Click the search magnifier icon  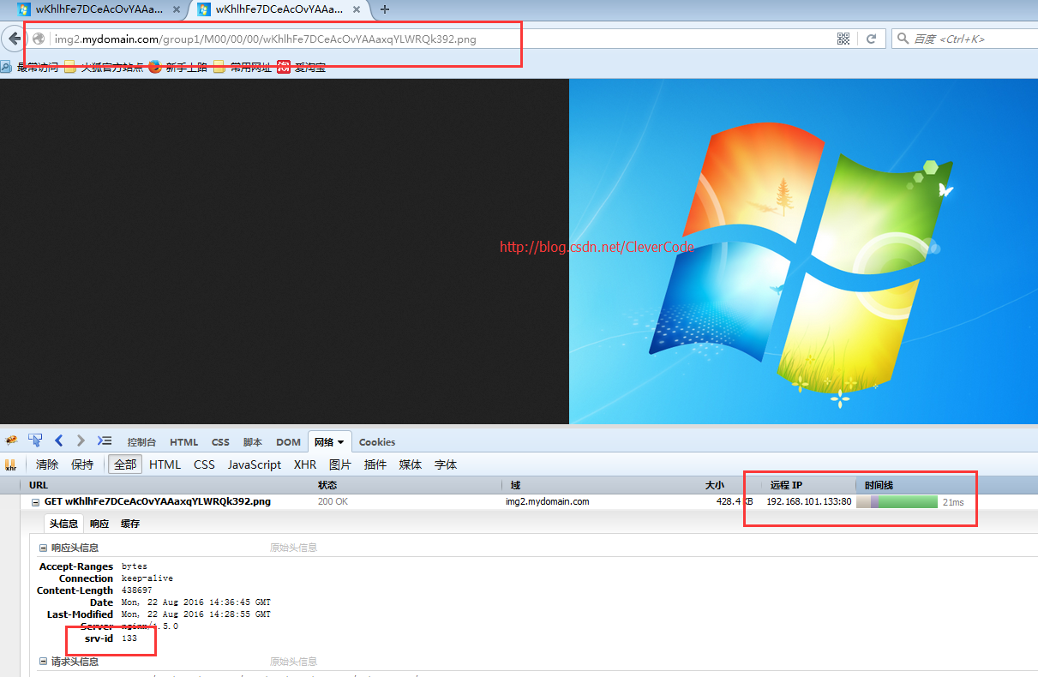[903, 39]
